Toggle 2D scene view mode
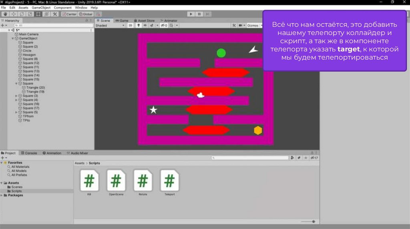410x229 pixels. (130, 26)
